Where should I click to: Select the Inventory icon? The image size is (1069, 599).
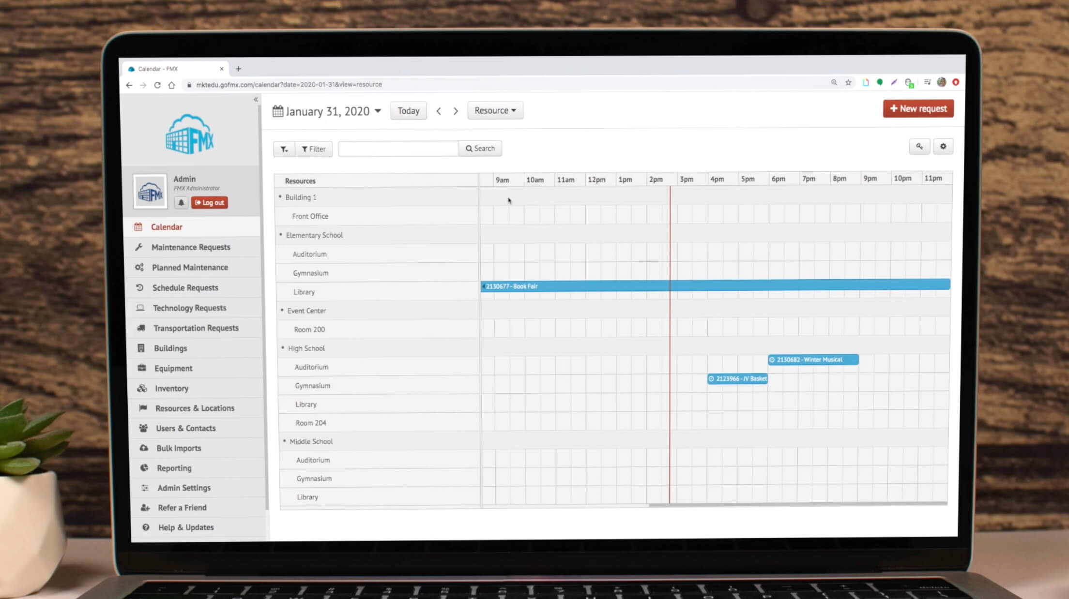[141, 388]
